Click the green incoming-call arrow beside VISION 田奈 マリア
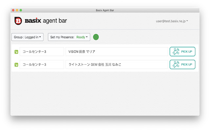 click(16, 52)
